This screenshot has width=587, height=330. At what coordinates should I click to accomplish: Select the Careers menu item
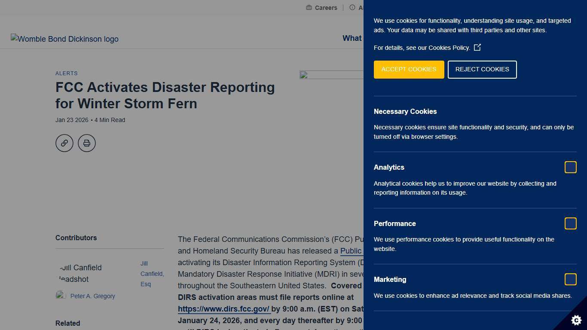tap(326, 7)
